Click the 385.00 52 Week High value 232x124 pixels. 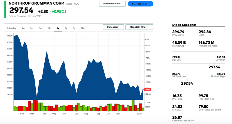tap(221, 74)
